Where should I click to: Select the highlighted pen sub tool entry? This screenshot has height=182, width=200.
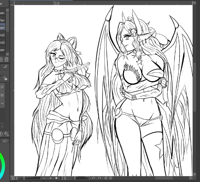(x=2, y=27)
